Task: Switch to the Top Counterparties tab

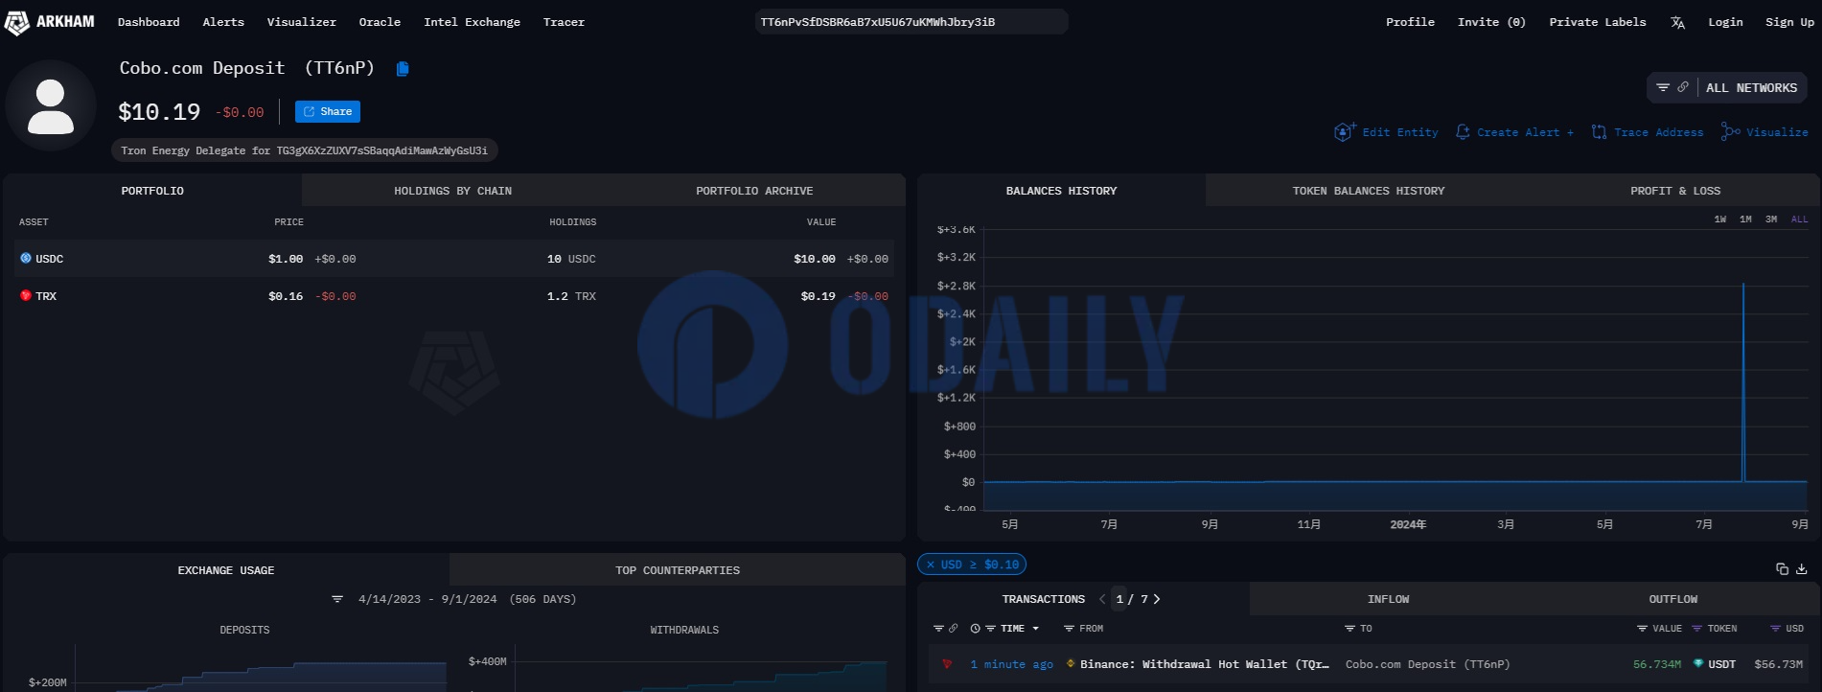Action: coord(678,570)
